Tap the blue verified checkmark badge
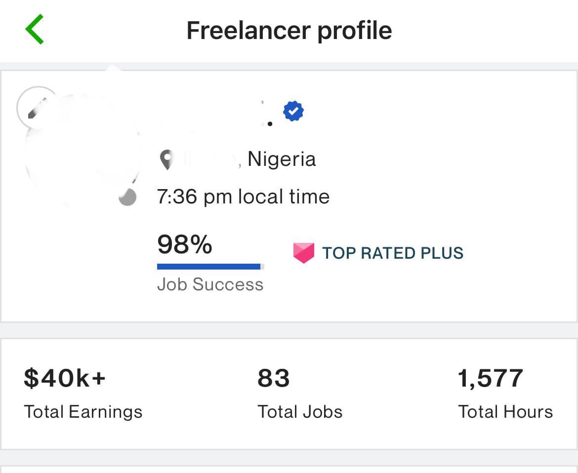 293,111
